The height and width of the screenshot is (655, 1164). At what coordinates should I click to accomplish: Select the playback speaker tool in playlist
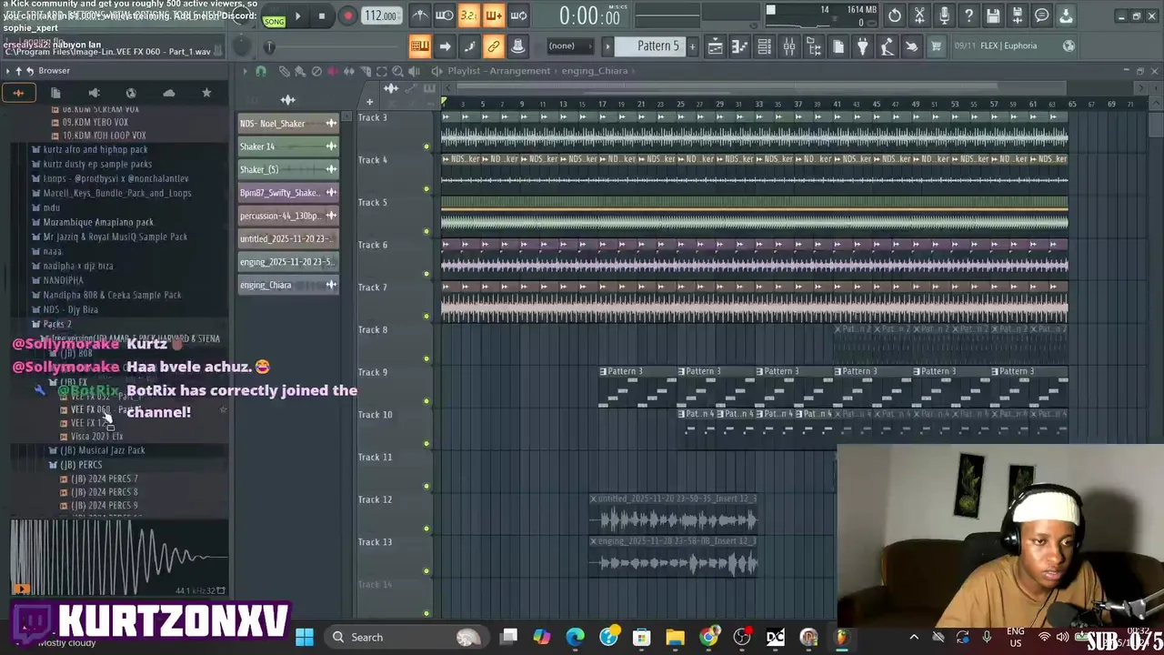point(415,71)
